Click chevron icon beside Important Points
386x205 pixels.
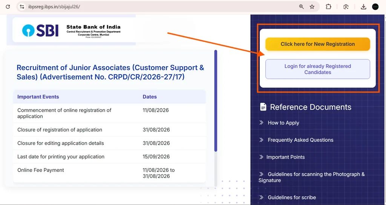262,157
